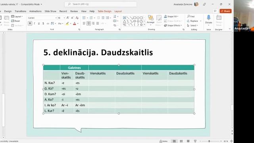Decrease font size

(x=72, y=17)
